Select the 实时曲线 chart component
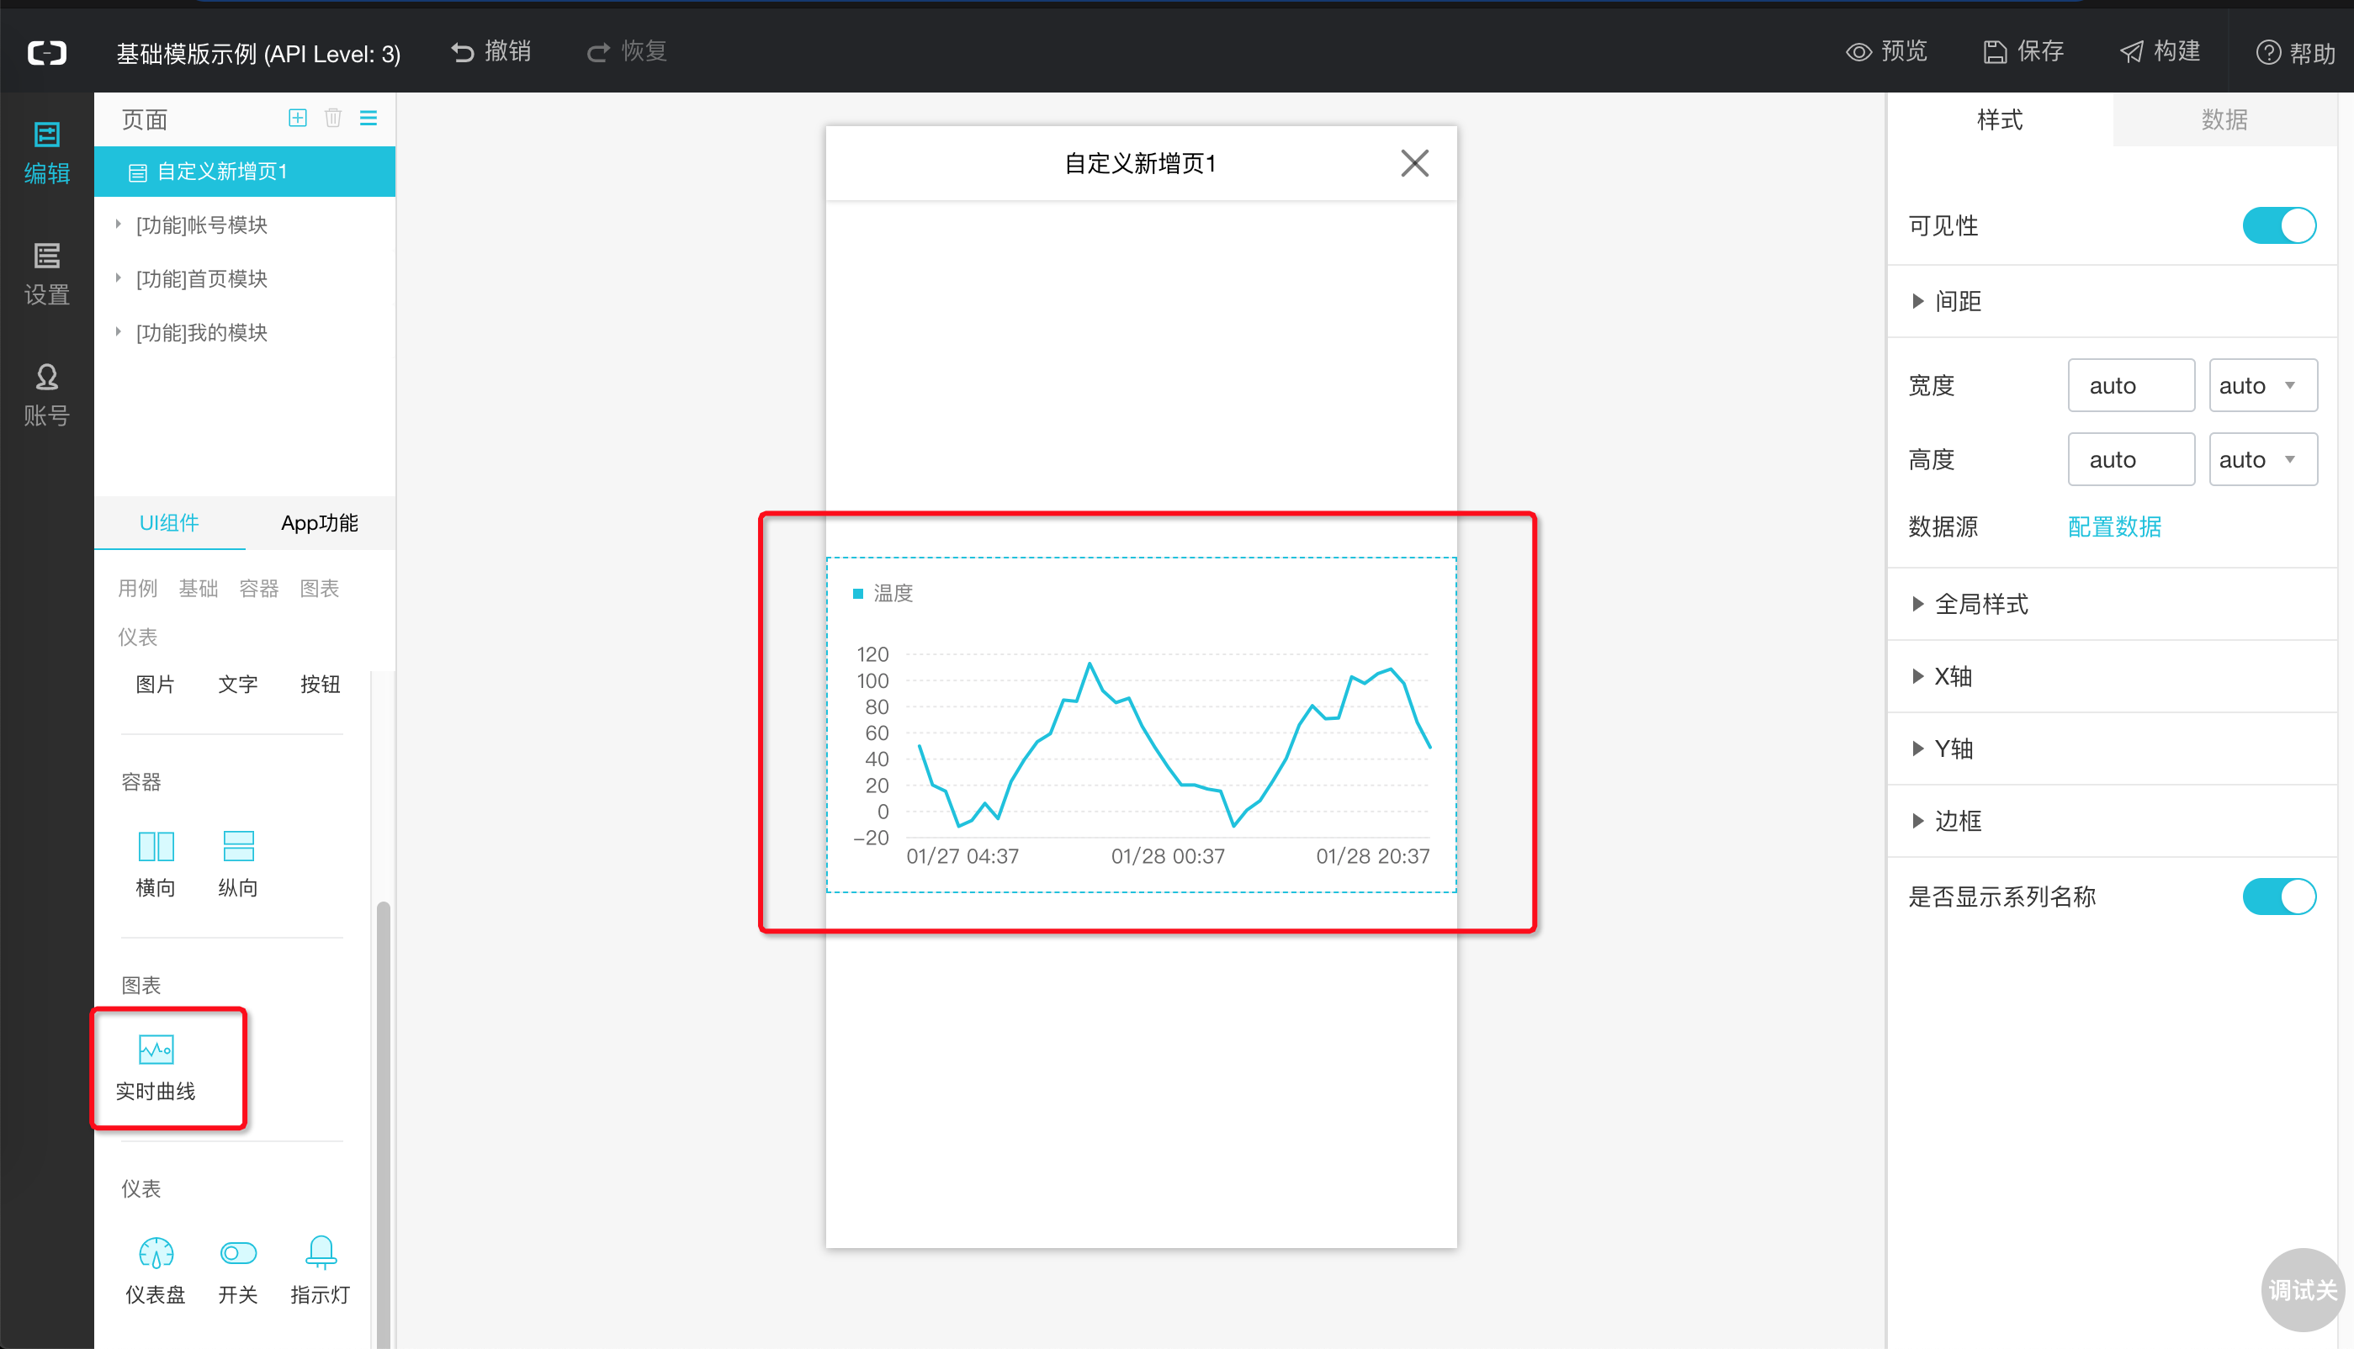Image resolution: width=2354 pixels, height=1349 pixels. 156,1067
